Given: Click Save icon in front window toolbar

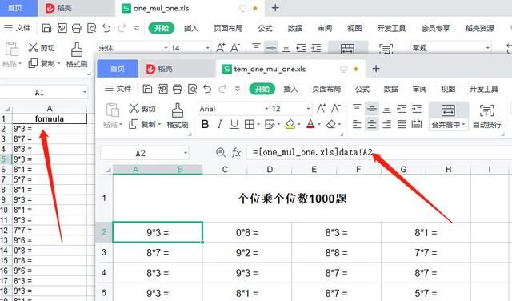Looking at the screenshot, I should (x=147, y=89).
